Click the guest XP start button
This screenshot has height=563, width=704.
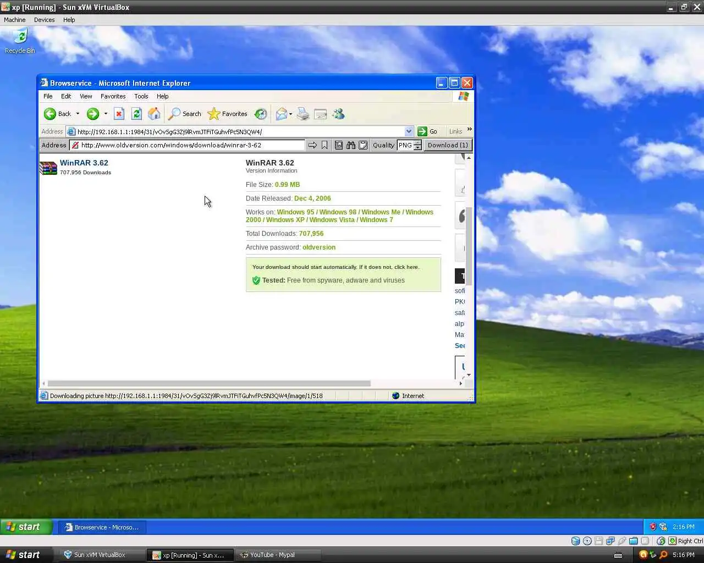point(26,527)
